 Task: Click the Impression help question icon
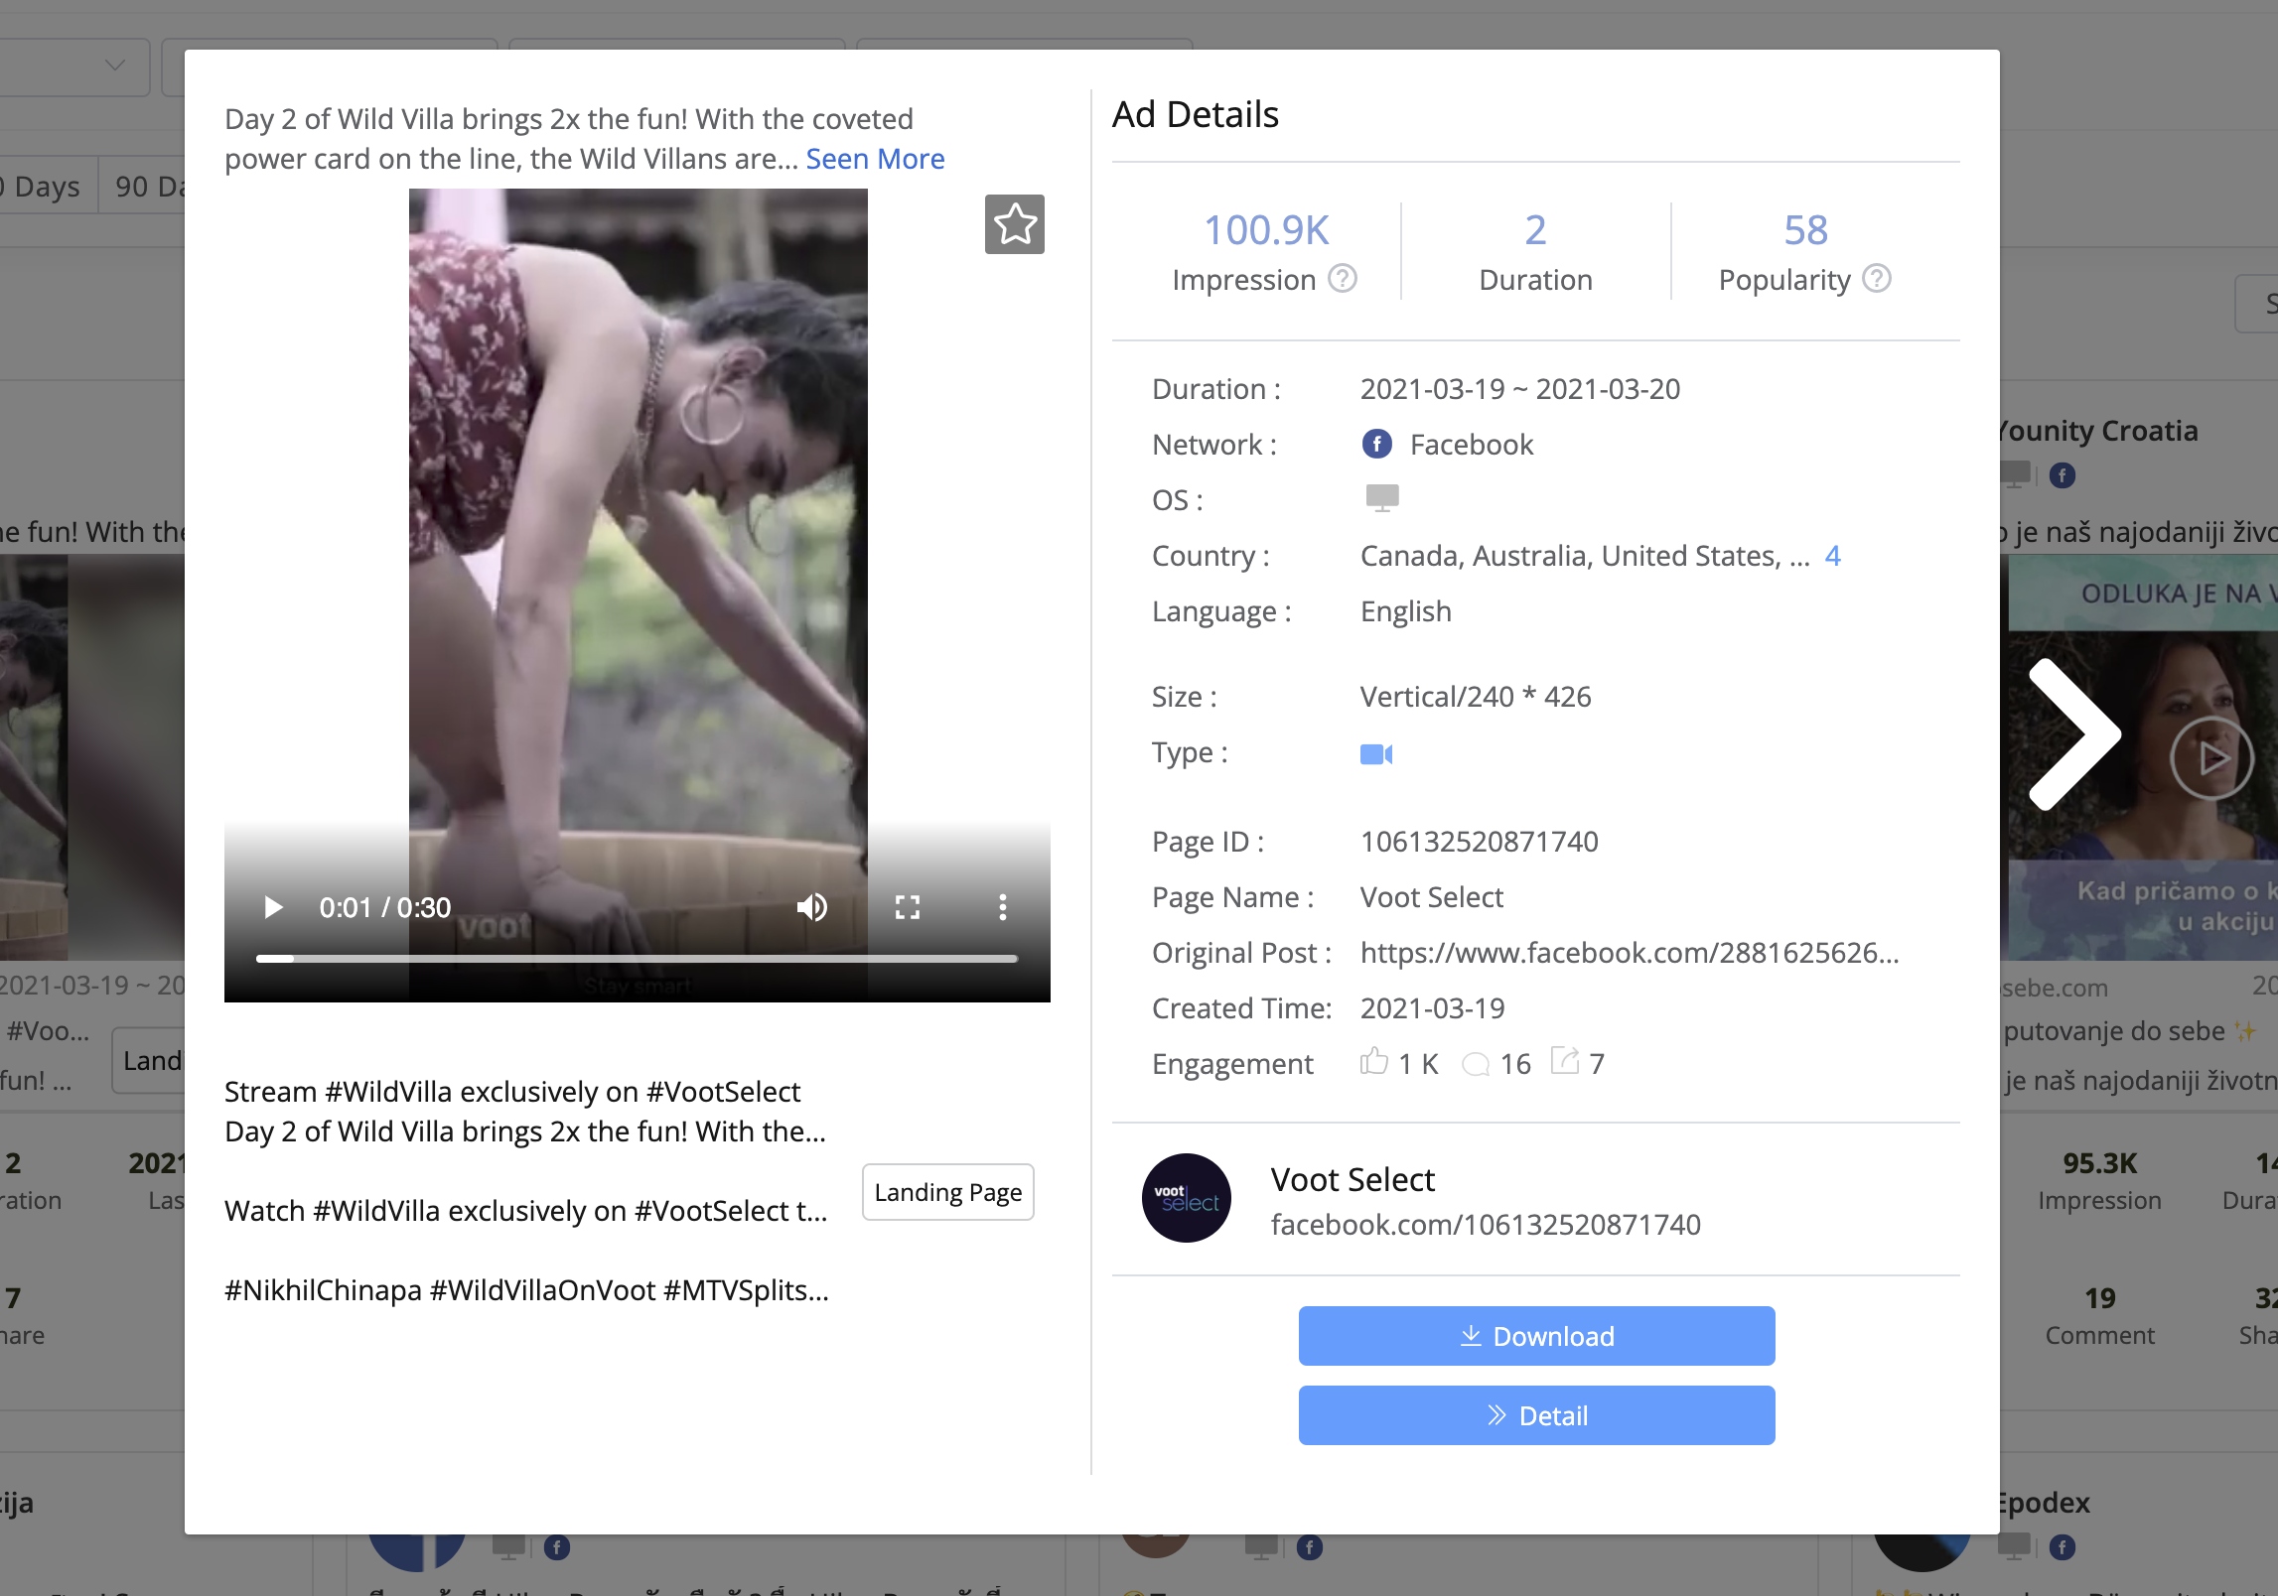(1343, 279)
